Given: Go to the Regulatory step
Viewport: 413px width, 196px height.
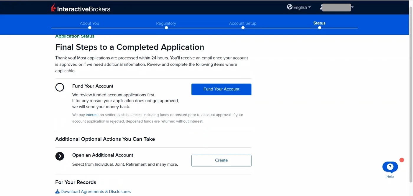Looking at the screenshot, I should point(166,23).
